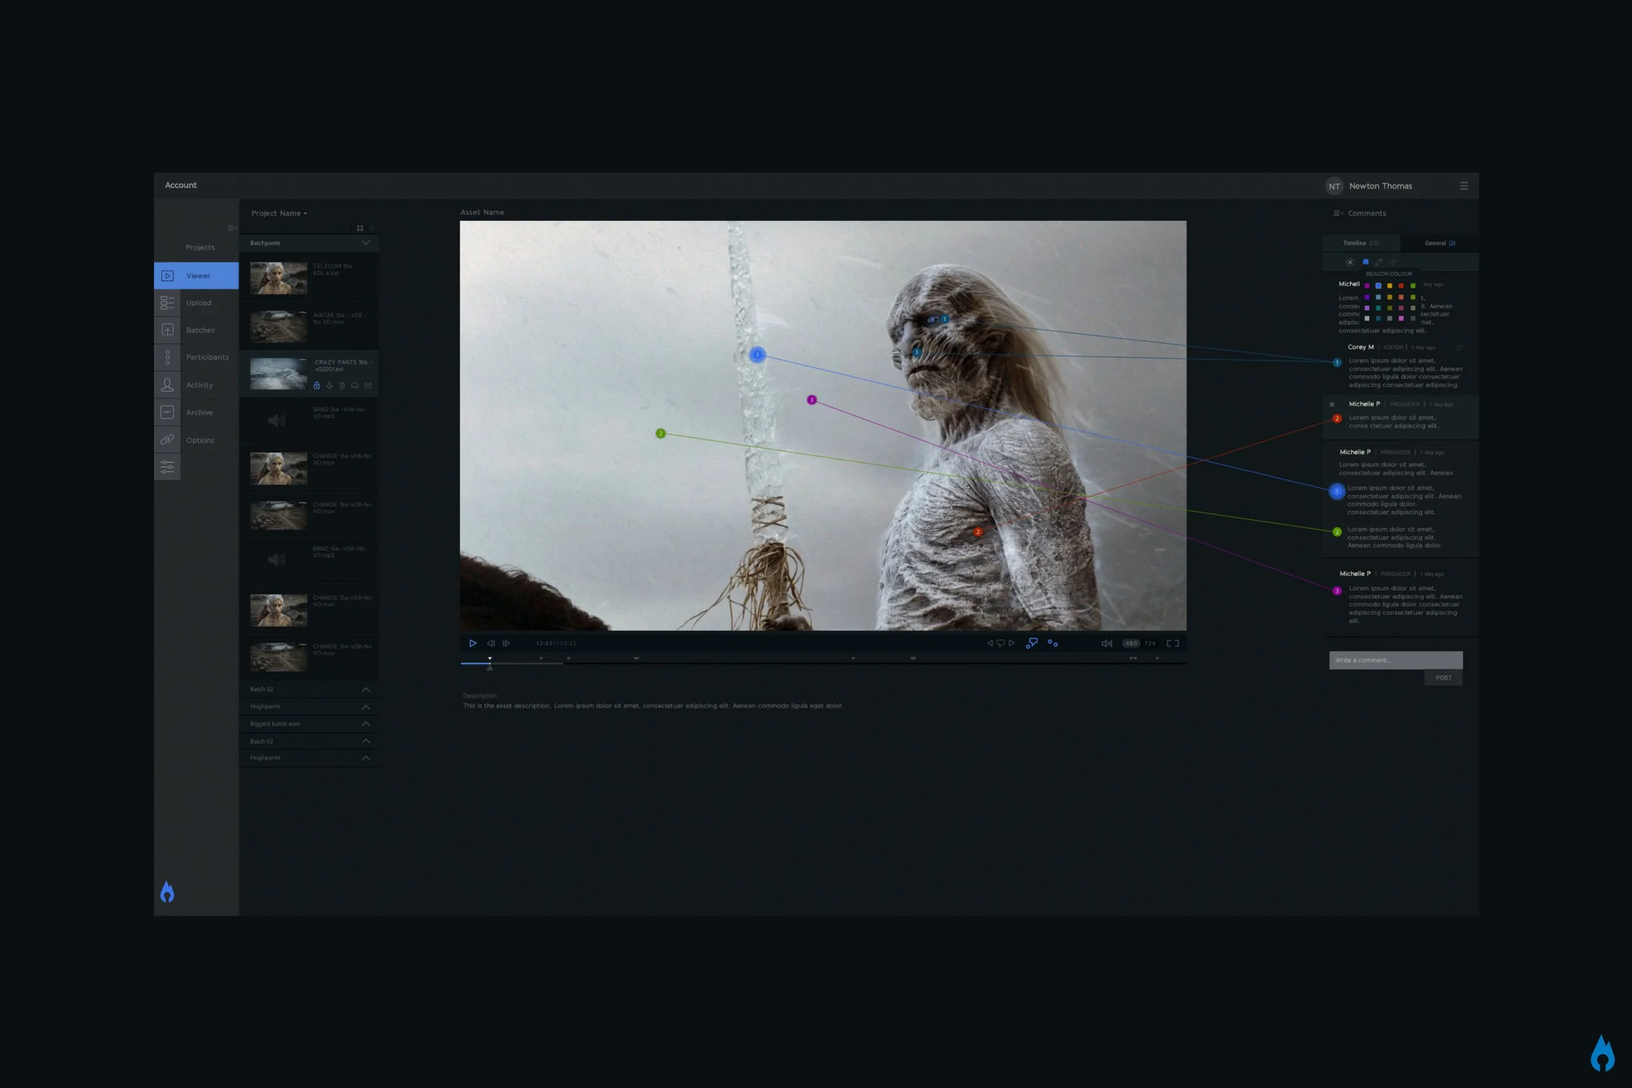Viewport: 1632px width, 1088px height.
Task: Toggle fullscreen video view
Action: [1172, 644]
